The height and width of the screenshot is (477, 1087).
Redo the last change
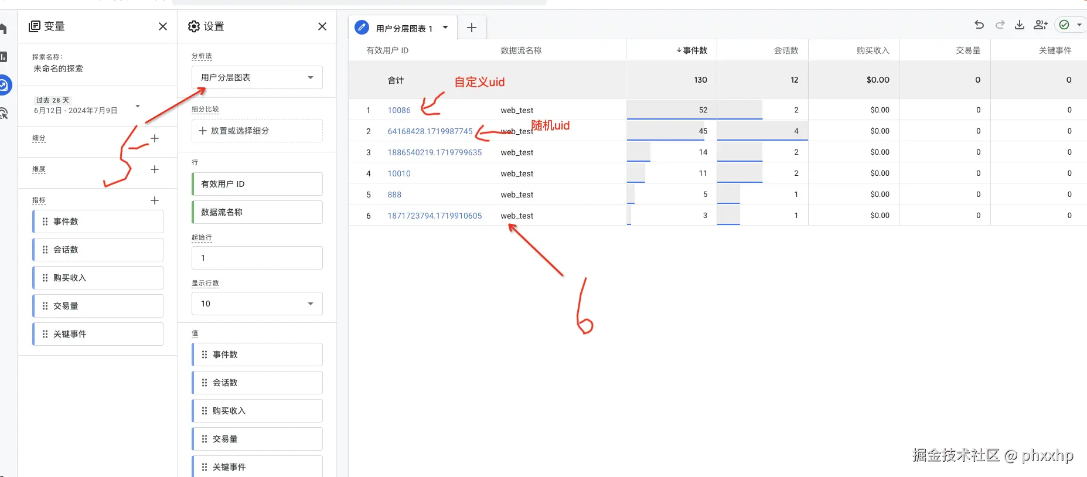click(1000, 25)
